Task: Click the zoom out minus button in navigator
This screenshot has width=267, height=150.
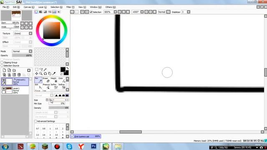Action: click(22, 23)
